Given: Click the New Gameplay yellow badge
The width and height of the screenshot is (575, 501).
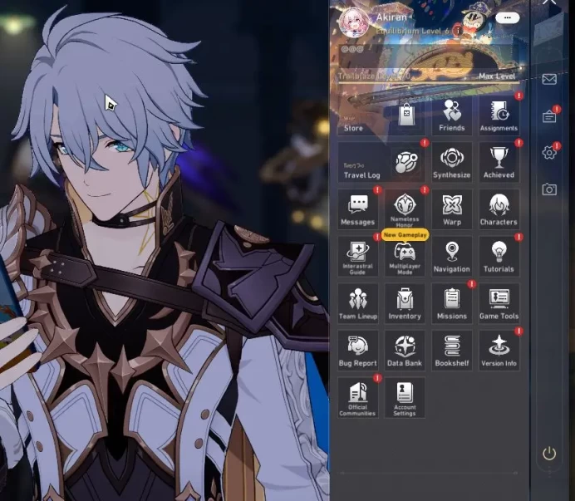Looking at the screenshot, I should point(405,235).
